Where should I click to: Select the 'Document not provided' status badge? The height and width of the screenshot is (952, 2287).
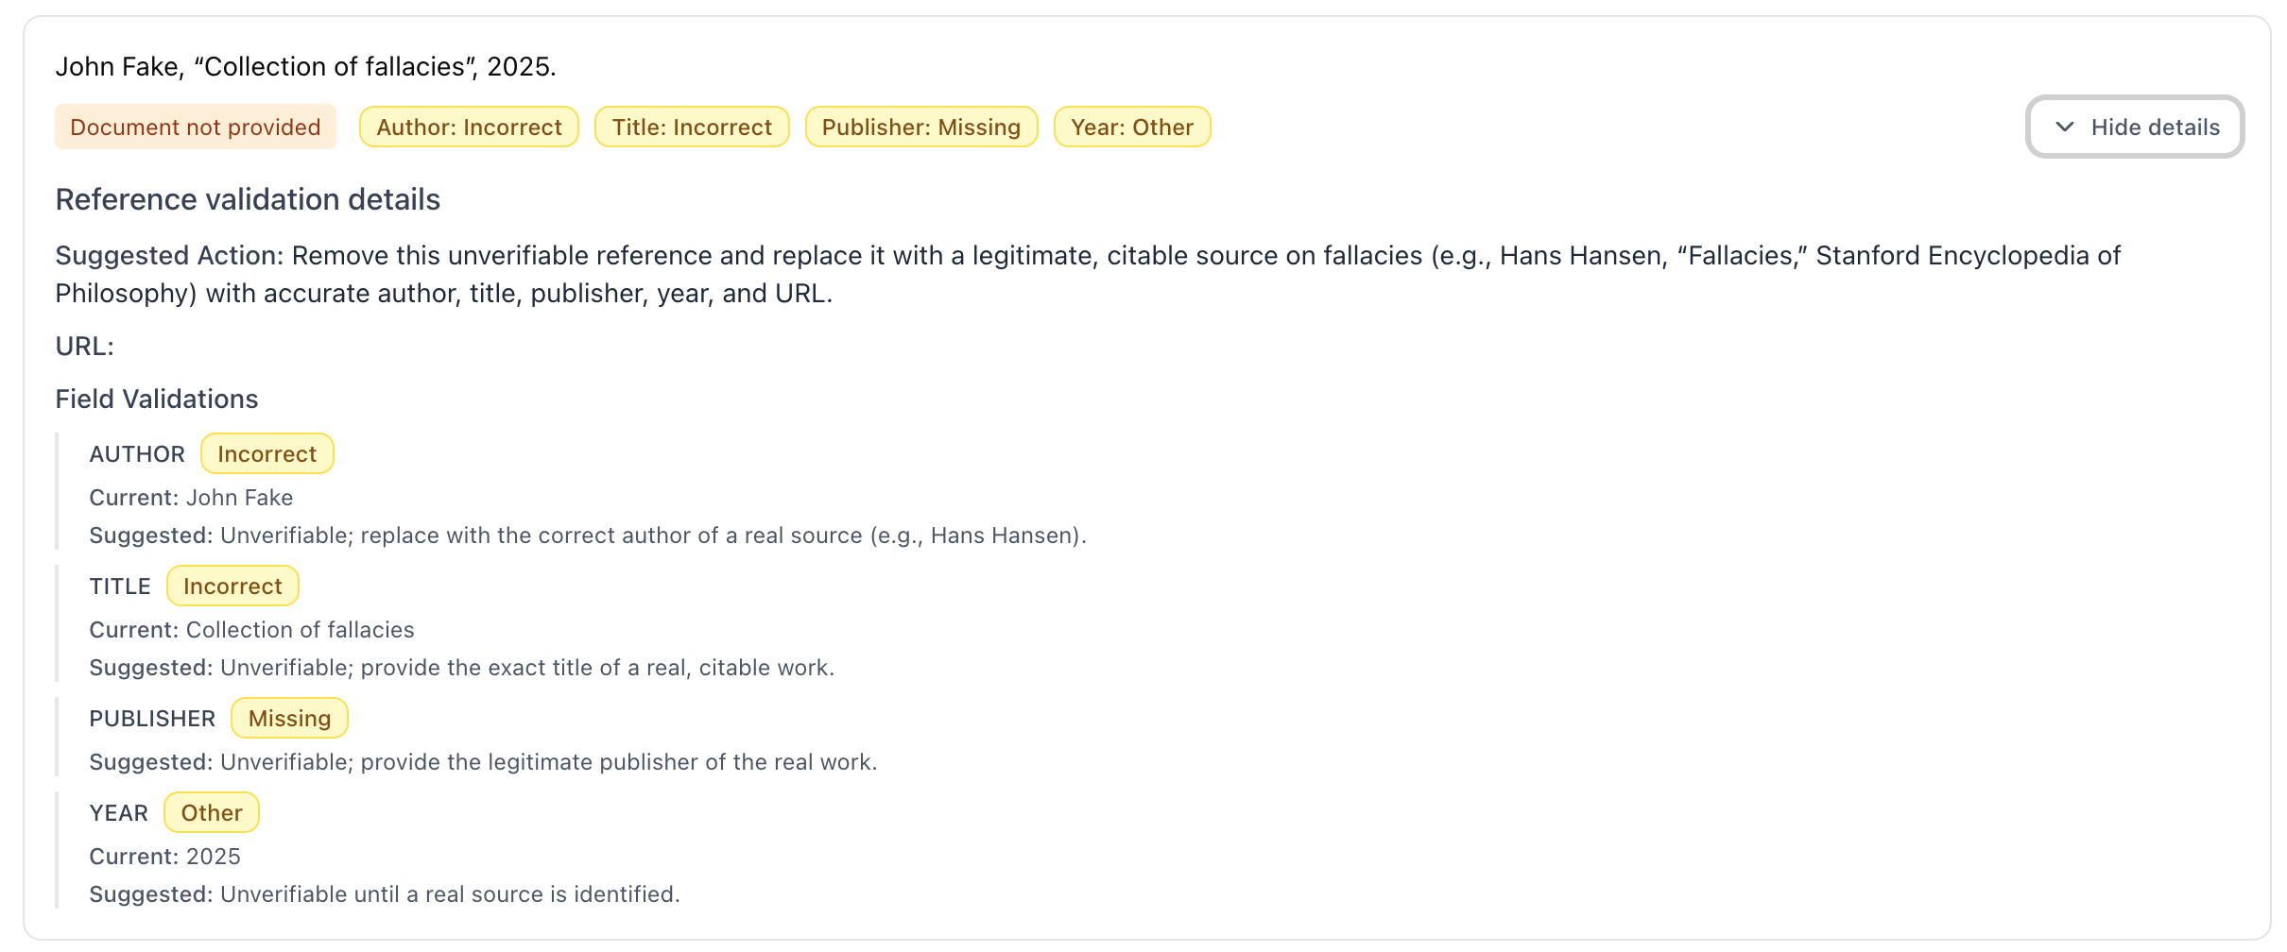(x=195, y=127)
